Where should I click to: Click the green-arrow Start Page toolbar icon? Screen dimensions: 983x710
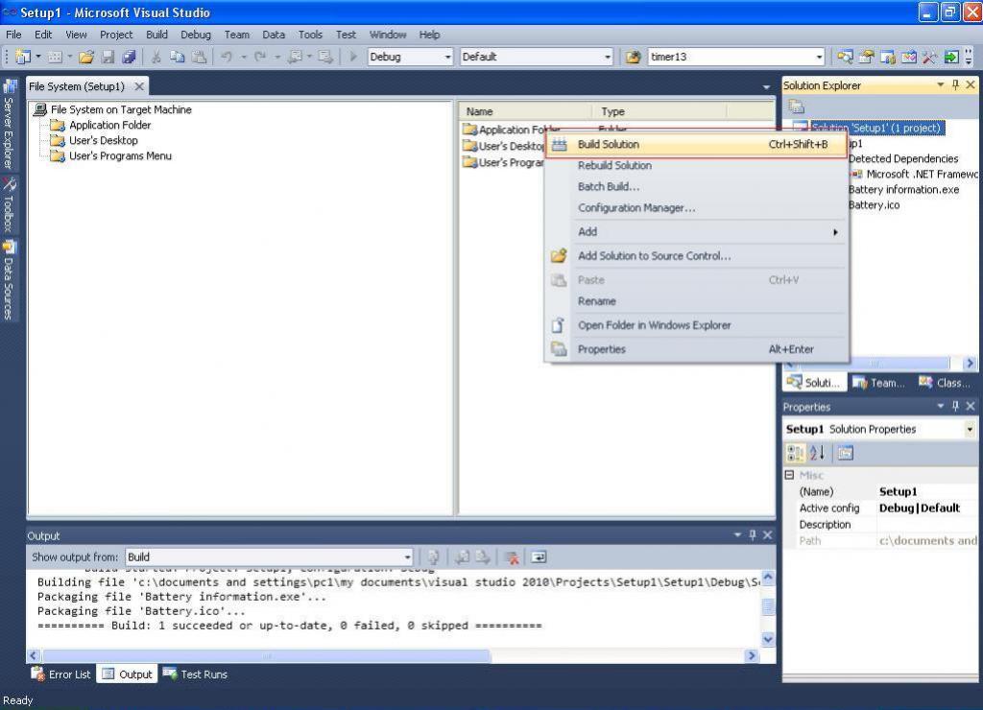pyautogui.click(x=951, y=57)
